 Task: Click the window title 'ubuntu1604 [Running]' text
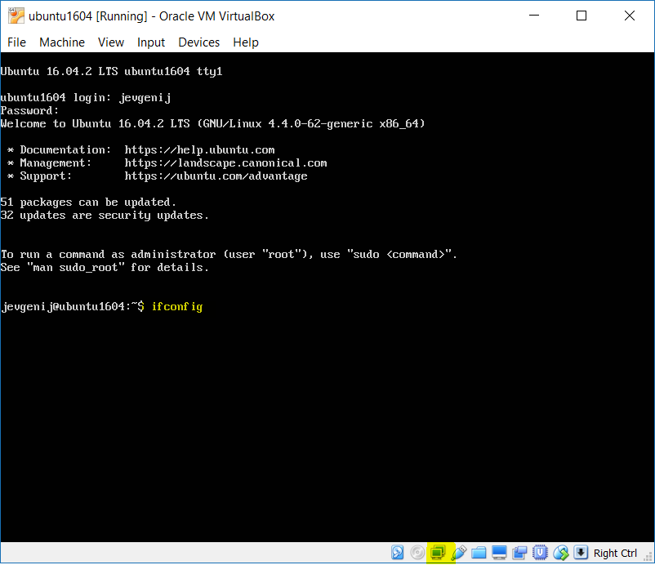87,16
